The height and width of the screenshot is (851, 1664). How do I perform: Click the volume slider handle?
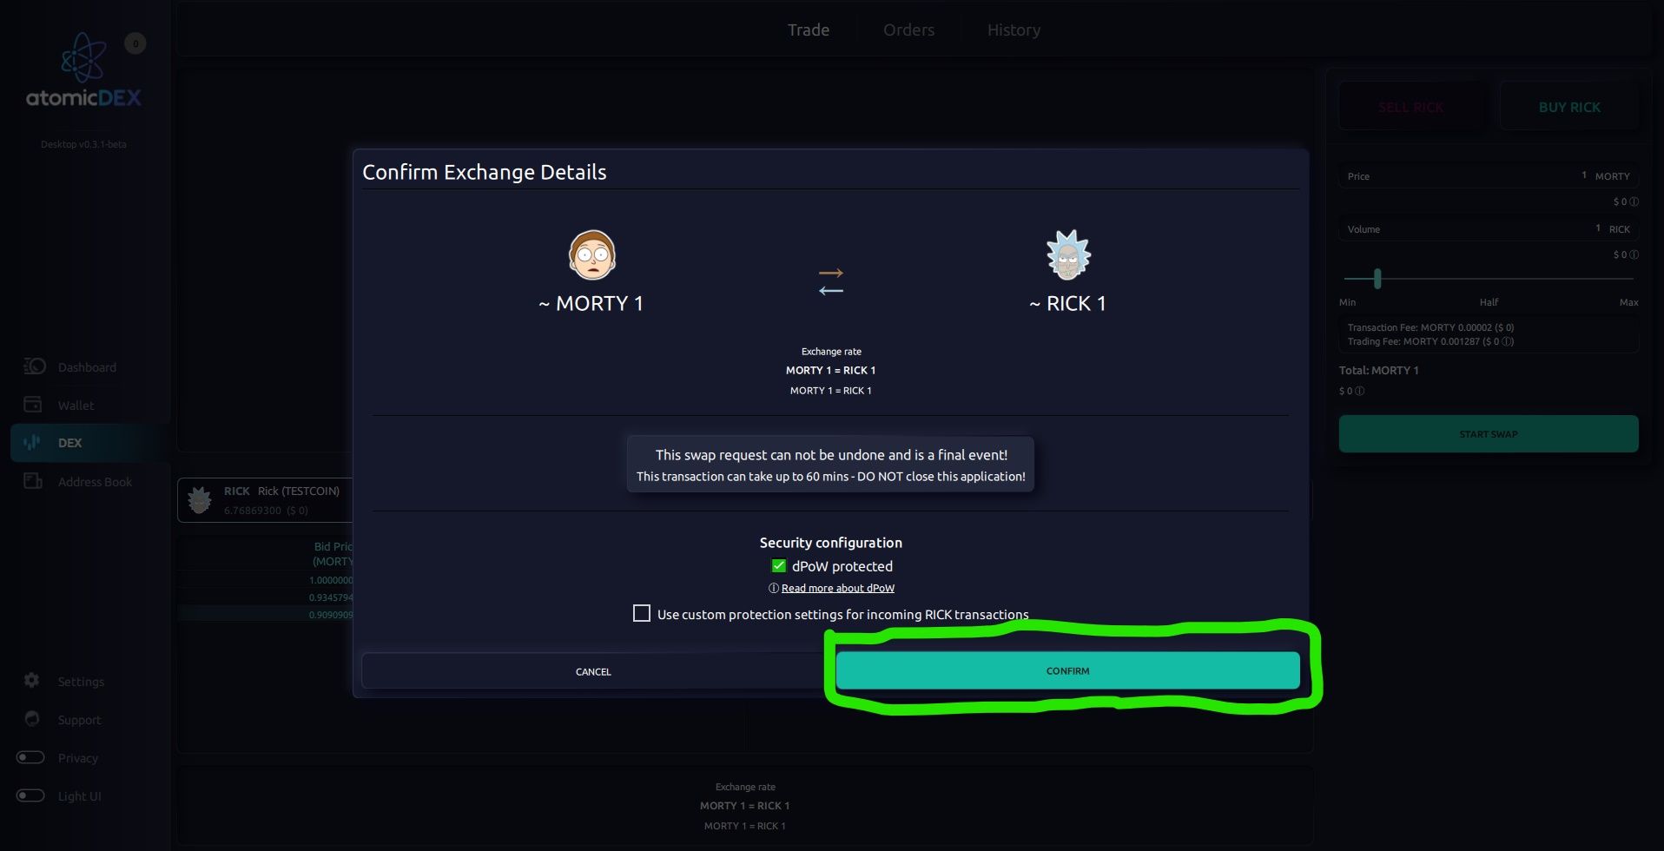click(1377, 279)
